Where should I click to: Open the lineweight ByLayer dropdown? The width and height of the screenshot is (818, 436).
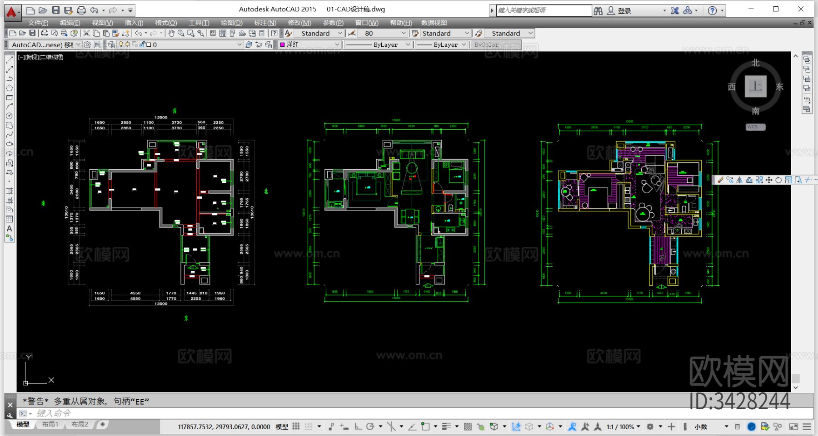(442, 44)
